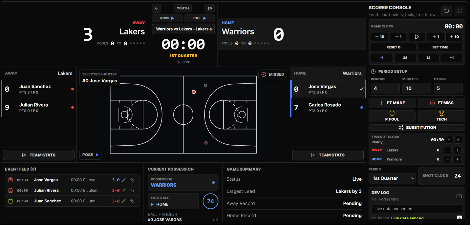Click the 24 shot clock circle in Current Possession
470x225 pixels.
click(211, 201)
